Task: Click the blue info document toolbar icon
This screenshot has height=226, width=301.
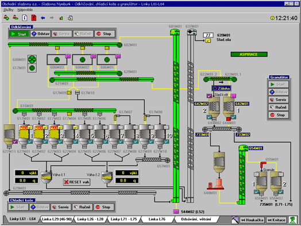Action: coord(25,18)
